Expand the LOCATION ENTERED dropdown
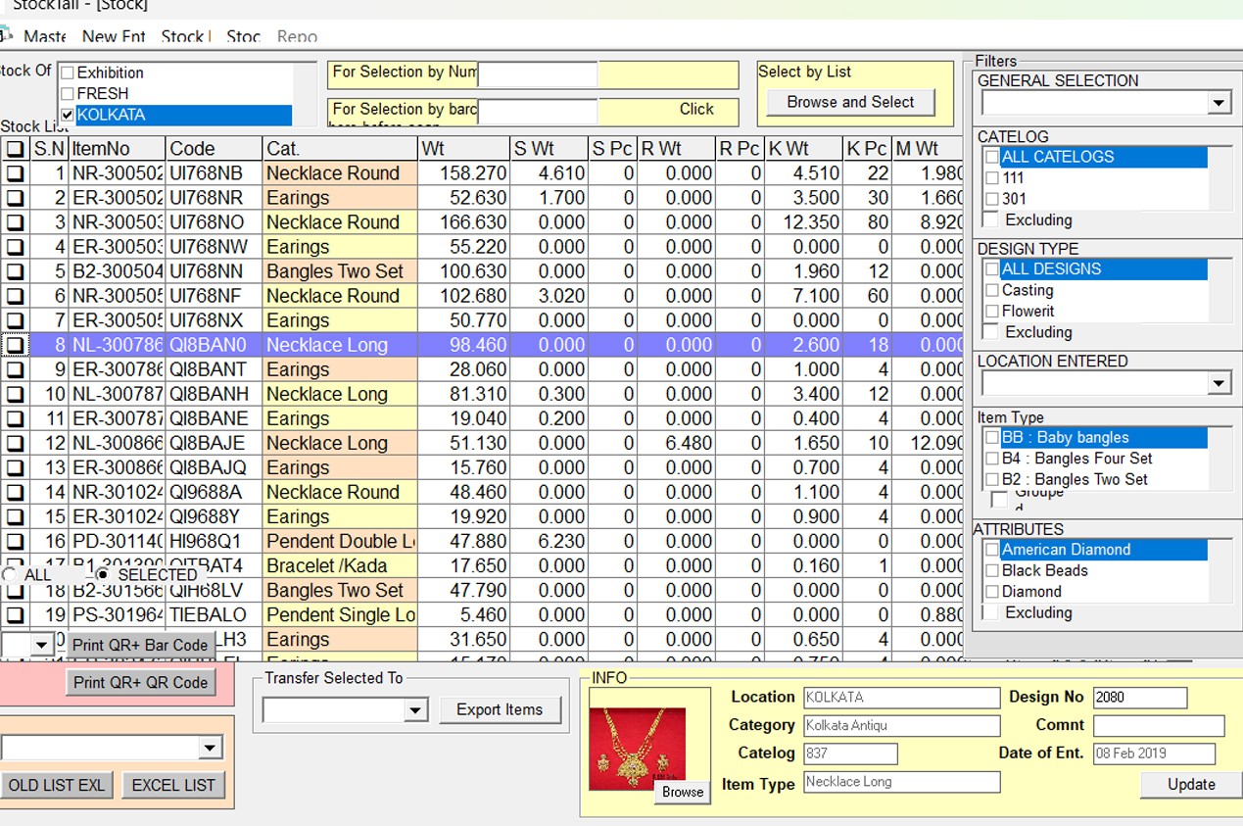 pyautogui.click(x=1218, y=383)
